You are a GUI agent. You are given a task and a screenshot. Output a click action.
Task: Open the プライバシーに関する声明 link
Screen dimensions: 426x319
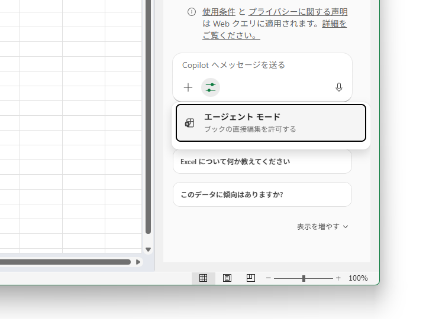[298, 12]
